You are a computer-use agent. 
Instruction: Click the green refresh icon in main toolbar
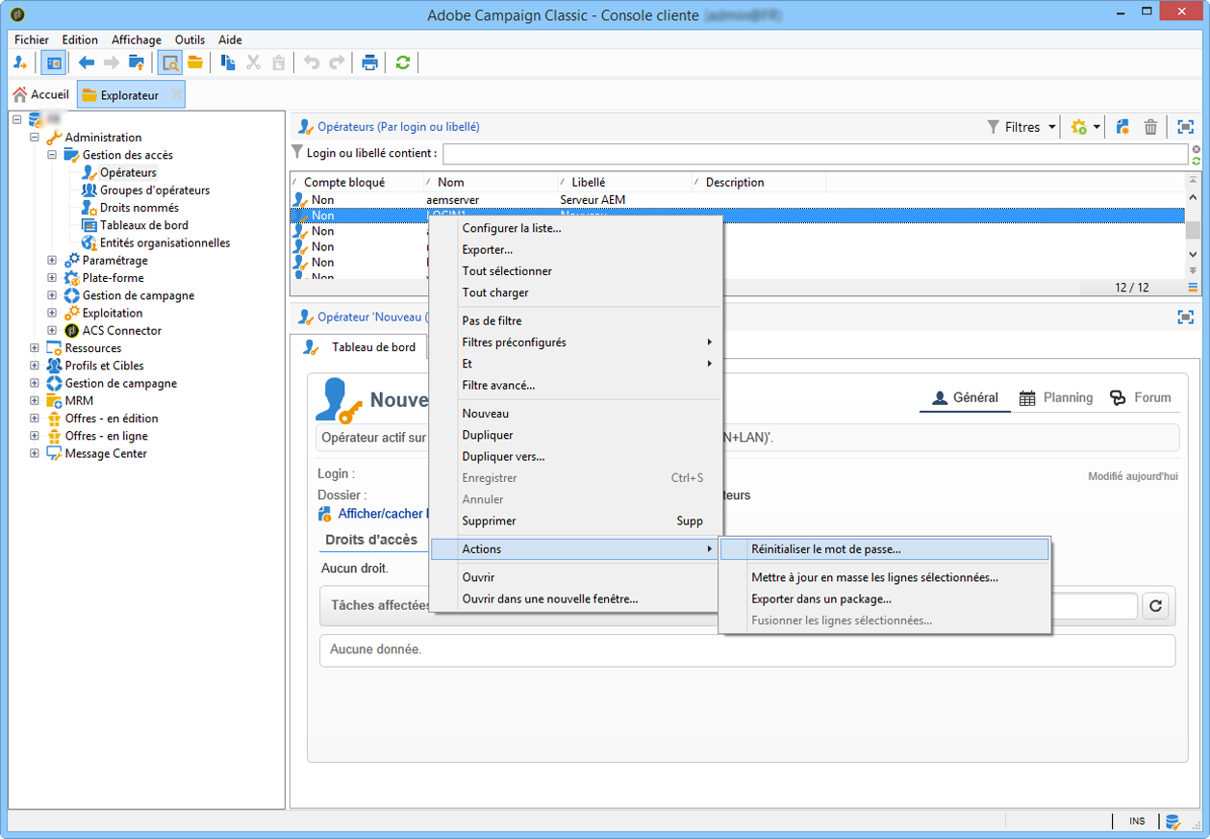[403, 64]
